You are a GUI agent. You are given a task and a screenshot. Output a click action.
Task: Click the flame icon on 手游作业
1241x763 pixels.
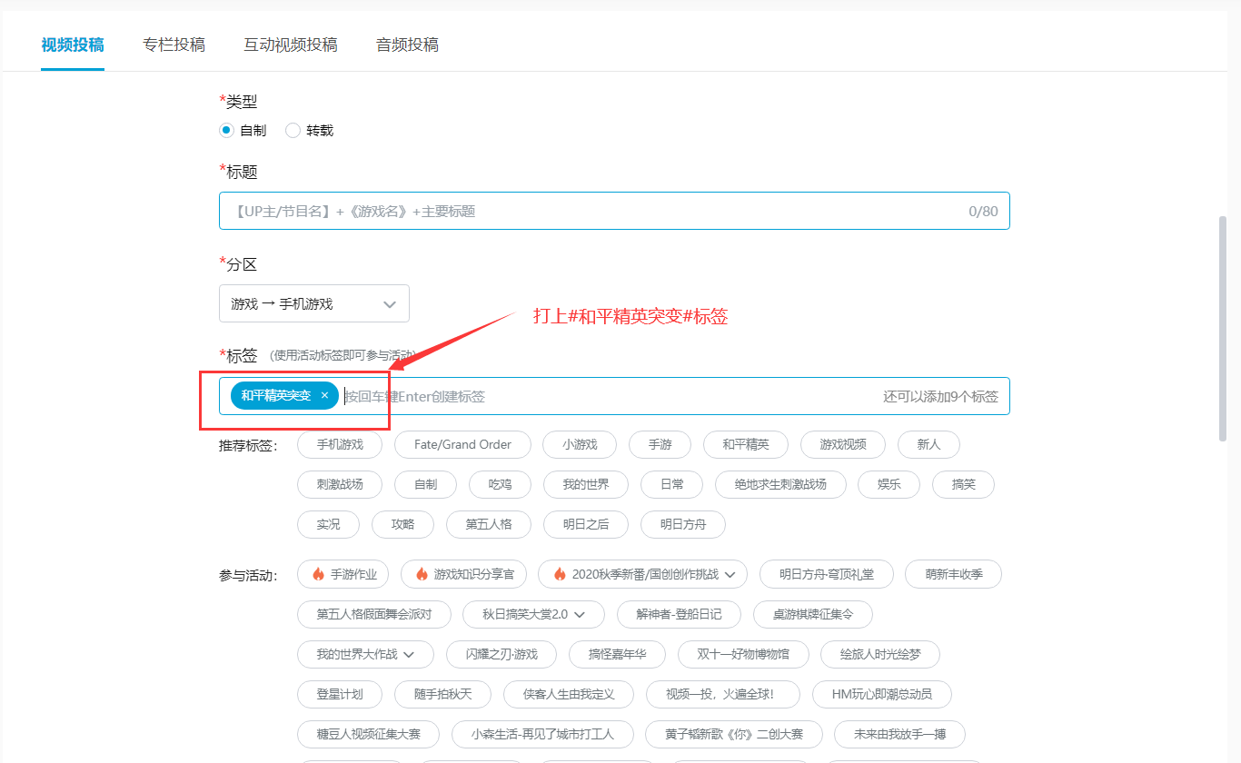point(318,575)
